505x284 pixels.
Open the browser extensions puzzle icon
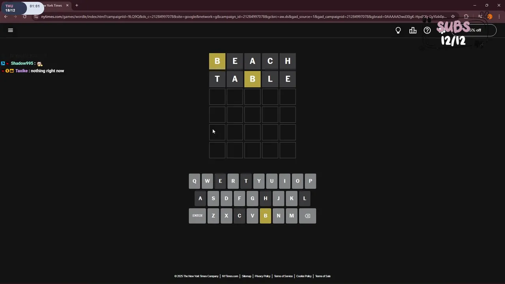(466, 17)
